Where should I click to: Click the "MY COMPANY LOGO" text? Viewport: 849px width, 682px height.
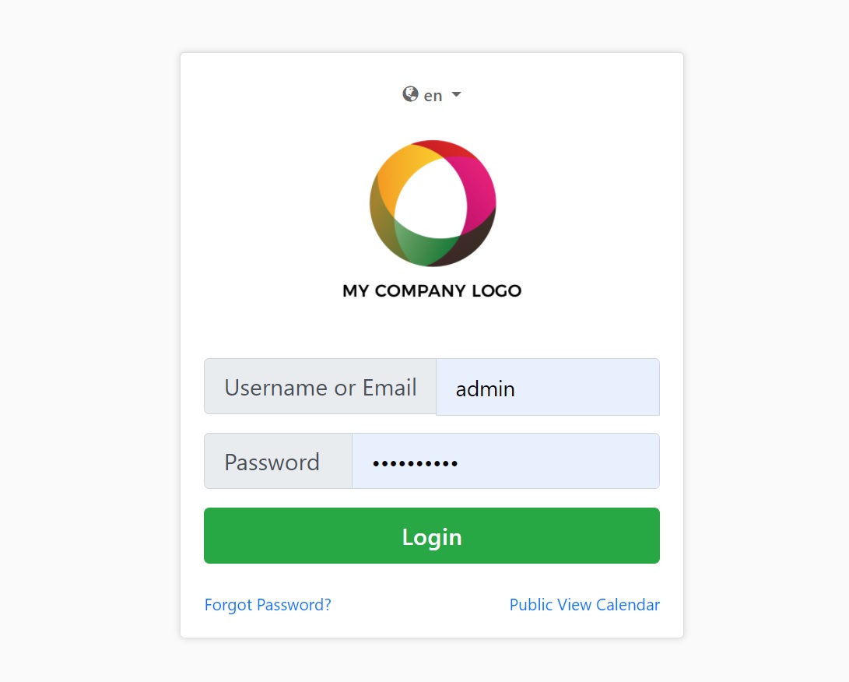(x=432, y=291)
